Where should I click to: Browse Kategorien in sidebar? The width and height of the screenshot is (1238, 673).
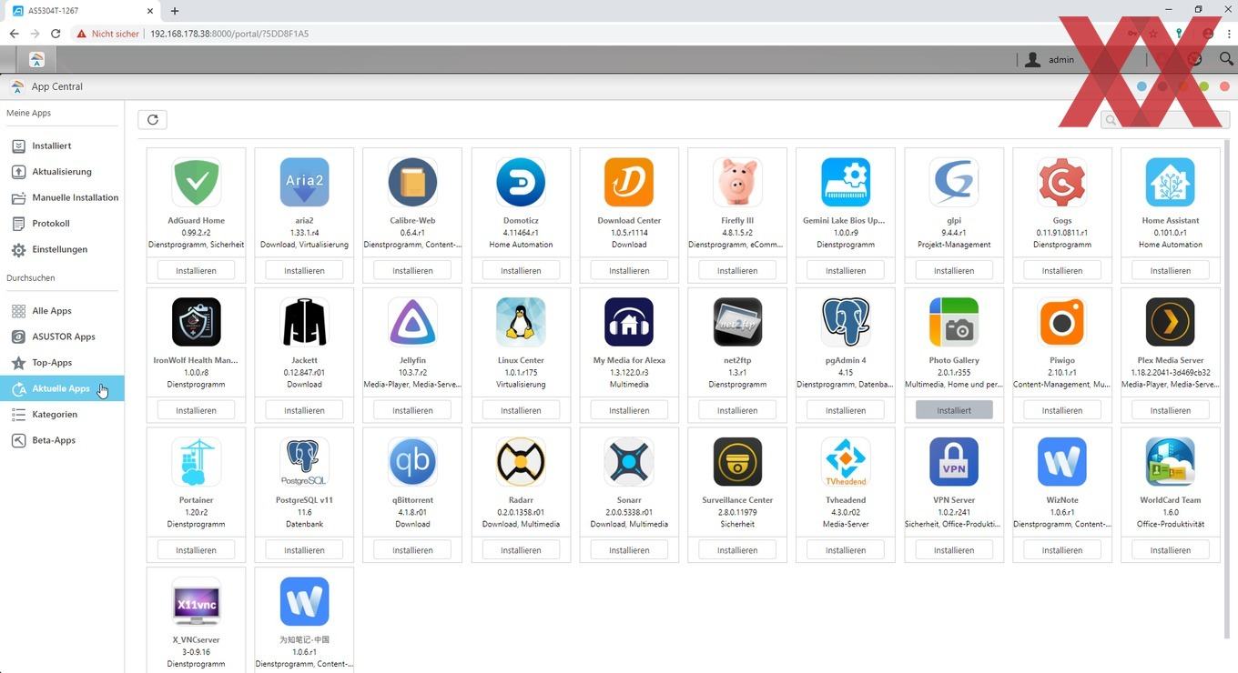click(62, 414)
